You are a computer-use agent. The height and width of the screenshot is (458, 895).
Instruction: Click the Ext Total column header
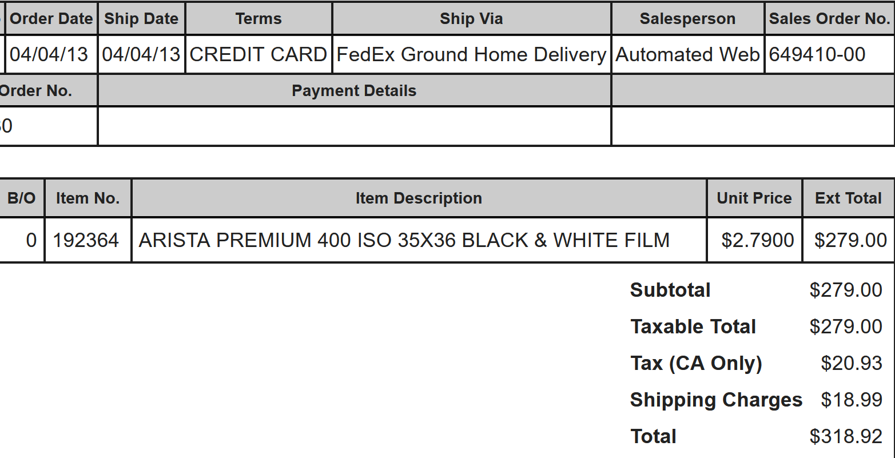pyautogui.click(x=848, y=198)
